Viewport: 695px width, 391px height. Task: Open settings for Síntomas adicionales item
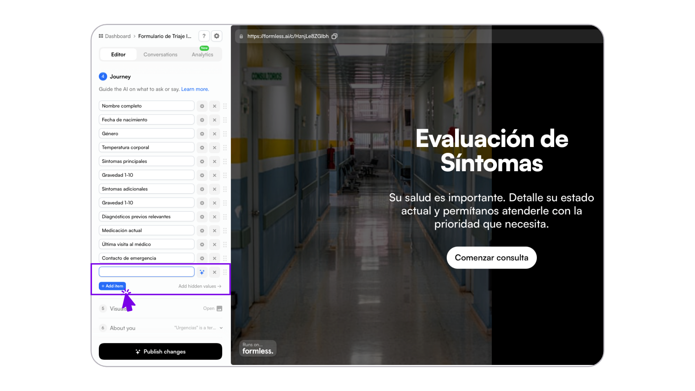point(202,189)
